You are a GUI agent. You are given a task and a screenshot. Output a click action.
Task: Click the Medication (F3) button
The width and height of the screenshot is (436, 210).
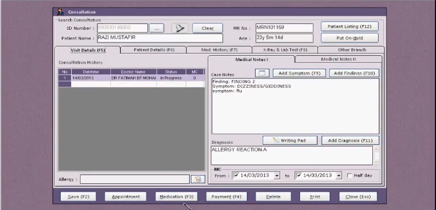click(x=176, y=197)
